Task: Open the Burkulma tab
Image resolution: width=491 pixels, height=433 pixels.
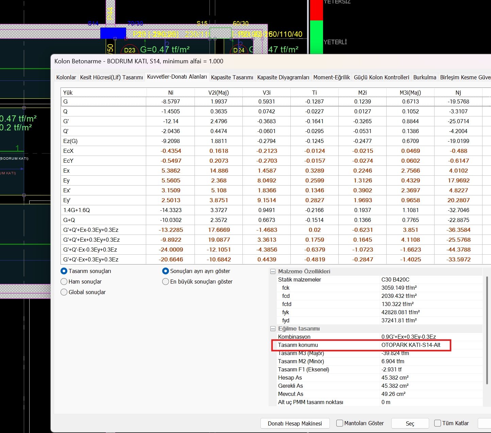Action: coord(425,77)
